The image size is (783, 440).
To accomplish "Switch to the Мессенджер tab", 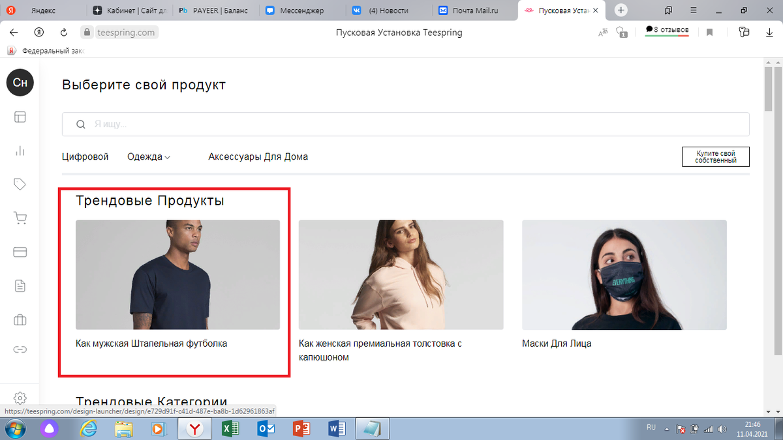I will (x=301, y=10).
